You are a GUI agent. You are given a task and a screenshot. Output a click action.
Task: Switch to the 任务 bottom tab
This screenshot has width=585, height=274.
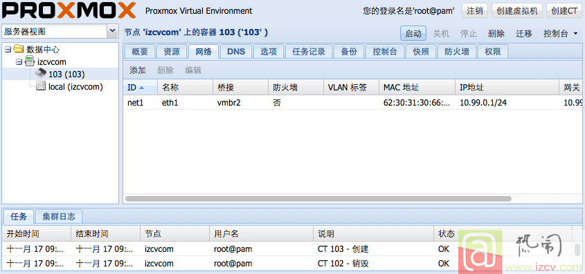[18, 216]
